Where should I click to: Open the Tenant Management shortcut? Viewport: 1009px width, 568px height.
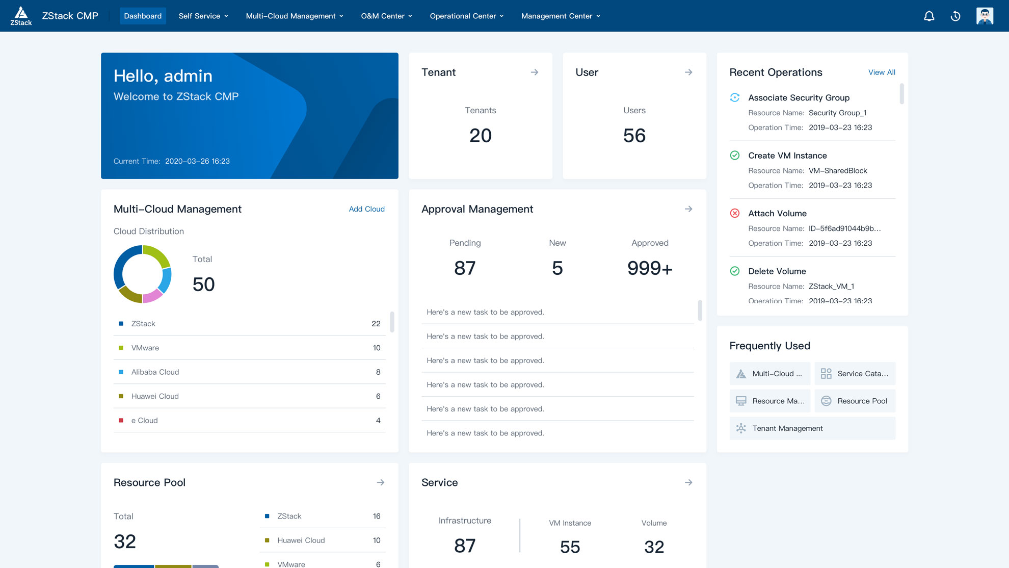tap(812, 428)
